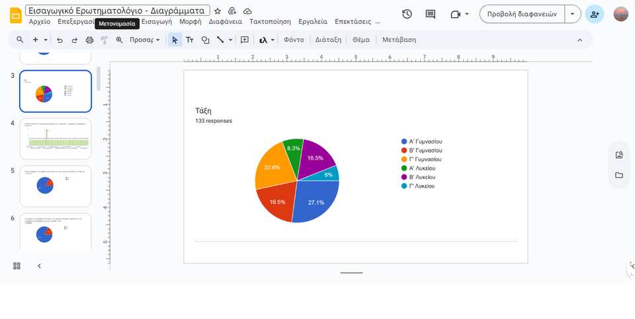This screenshot has height=319, width=635.
Task: Select slide 3 thumbnail
Action: (x=56, y=91)
